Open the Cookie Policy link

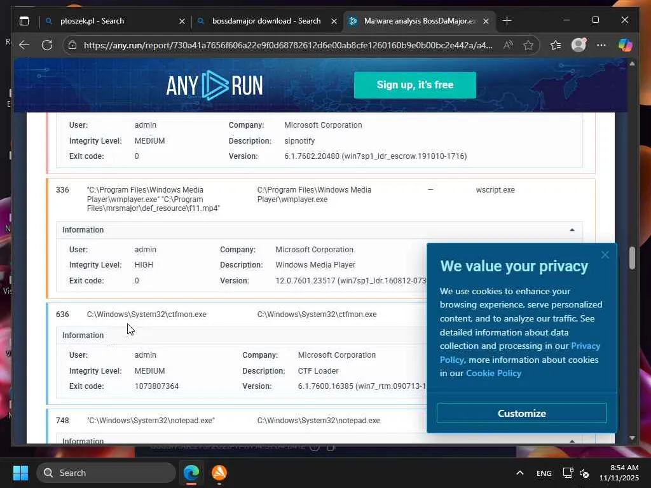coord(493,373)
